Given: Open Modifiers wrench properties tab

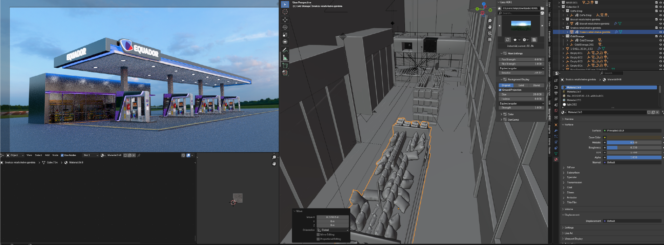Looking at the screenshot, I should pos(556,130).
